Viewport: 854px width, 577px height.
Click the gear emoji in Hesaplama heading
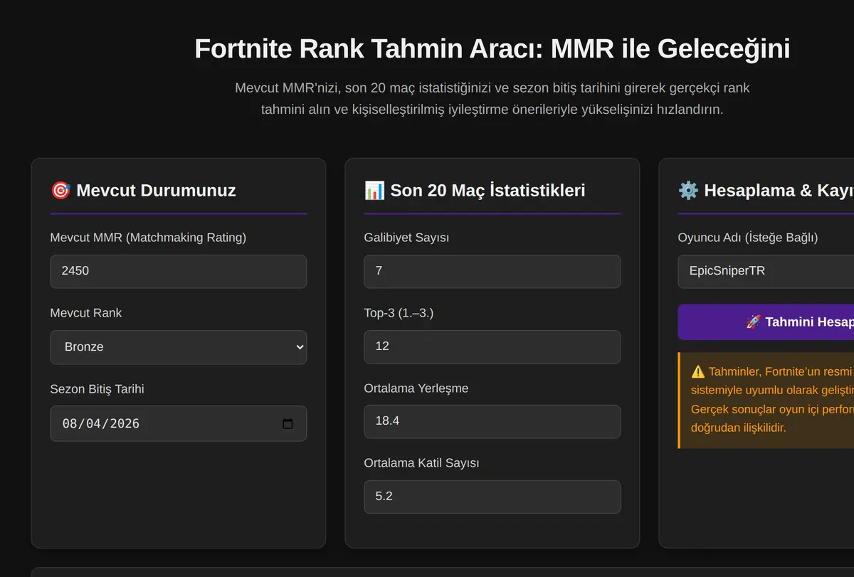point(688,191)
